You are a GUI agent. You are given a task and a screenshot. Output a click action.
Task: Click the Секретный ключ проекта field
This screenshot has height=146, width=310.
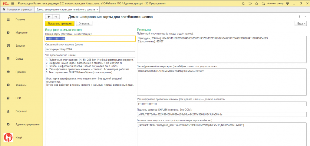point(90,49)
